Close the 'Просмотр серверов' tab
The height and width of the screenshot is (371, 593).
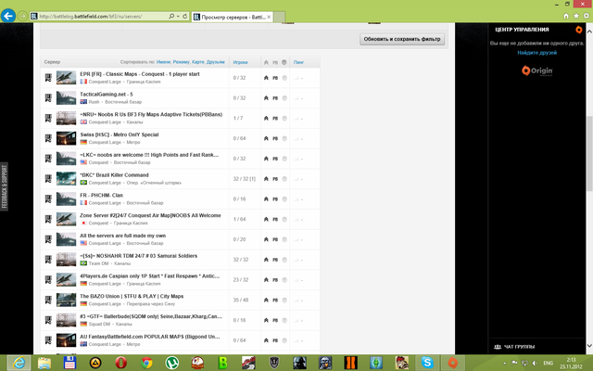pyautogui.click(x=269, y=17)
